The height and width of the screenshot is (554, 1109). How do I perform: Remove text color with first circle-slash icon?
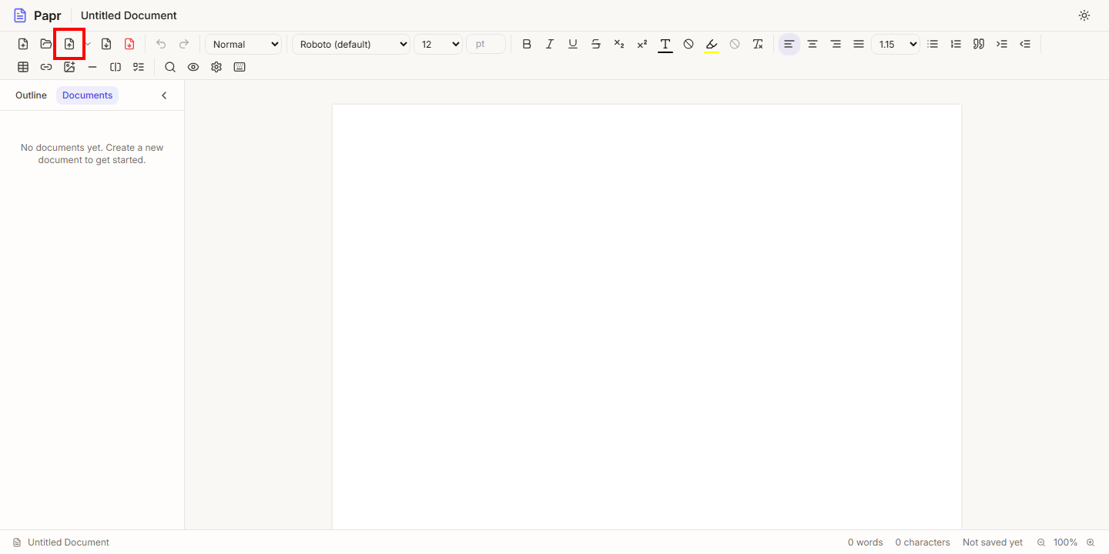coord(689,45)
